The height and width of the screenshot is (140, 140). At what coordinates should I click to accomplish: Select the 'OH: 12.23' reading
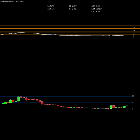97,9
